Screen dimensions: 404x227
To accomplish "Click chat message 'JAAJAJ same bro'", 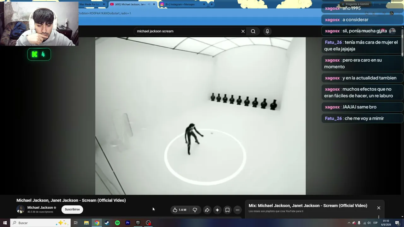I will tap(362, 107).
